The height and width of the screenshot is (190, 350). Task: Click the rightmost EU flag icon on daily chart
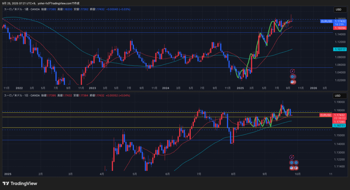pyautogui.click(x=296, y=162)
